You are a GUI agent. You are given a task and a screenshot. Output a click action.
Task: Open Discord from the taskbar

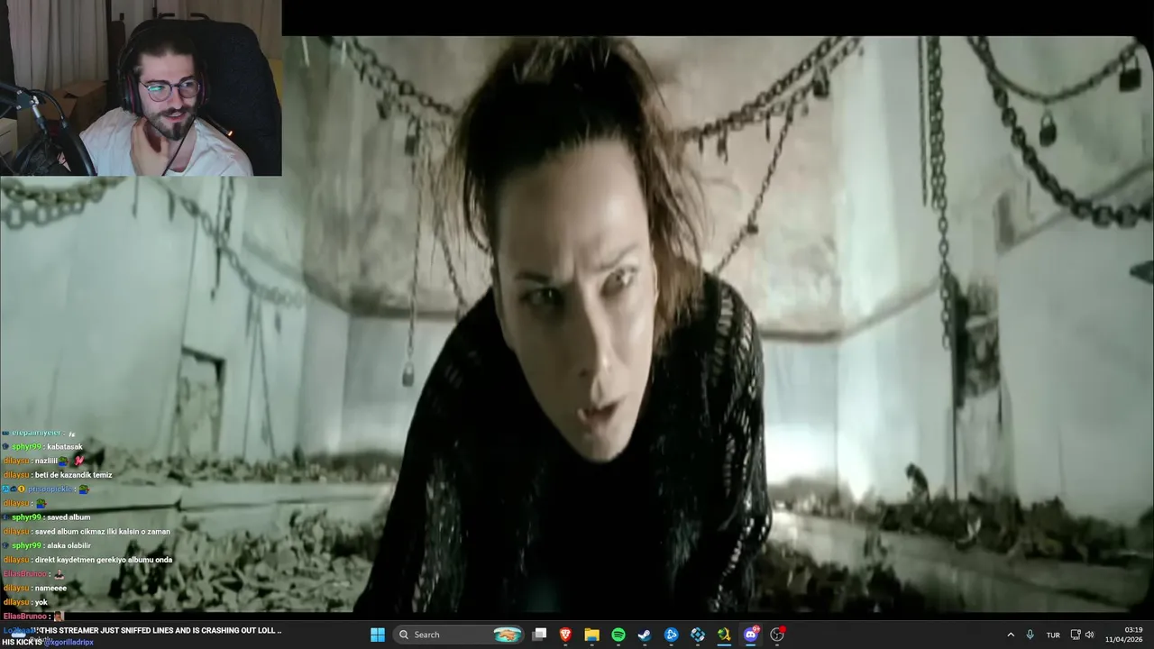750,635
